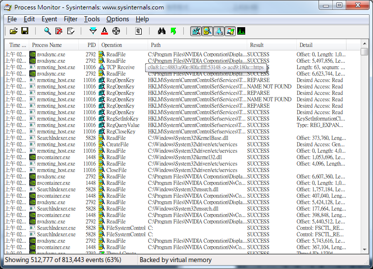Open the File menu
The width and height of the screenshot is (373, 269).
point(12,19)
